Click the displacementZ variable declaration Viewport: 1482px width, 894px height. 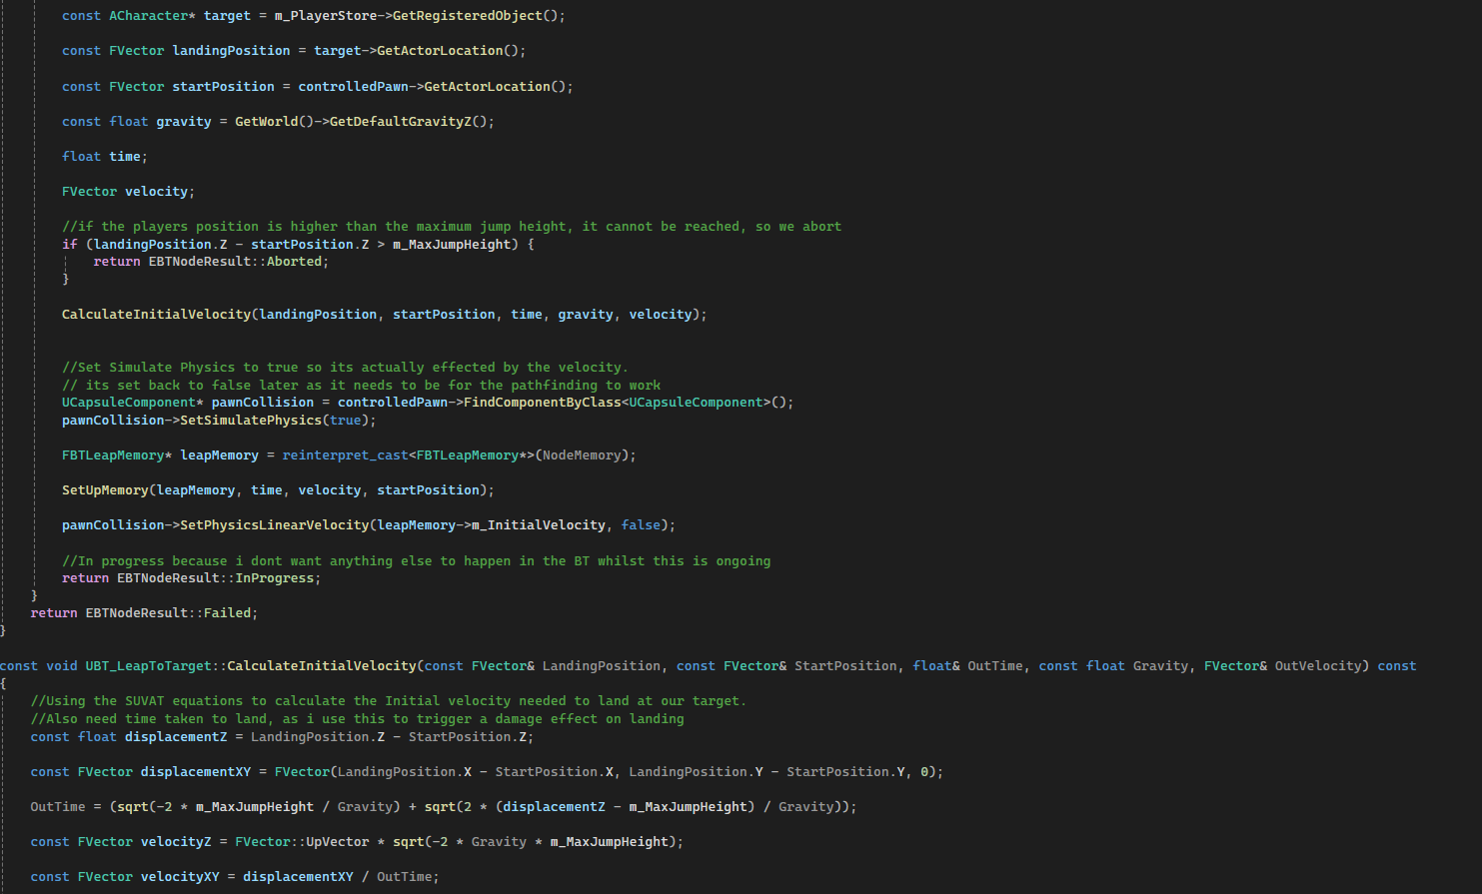point(176,736)
